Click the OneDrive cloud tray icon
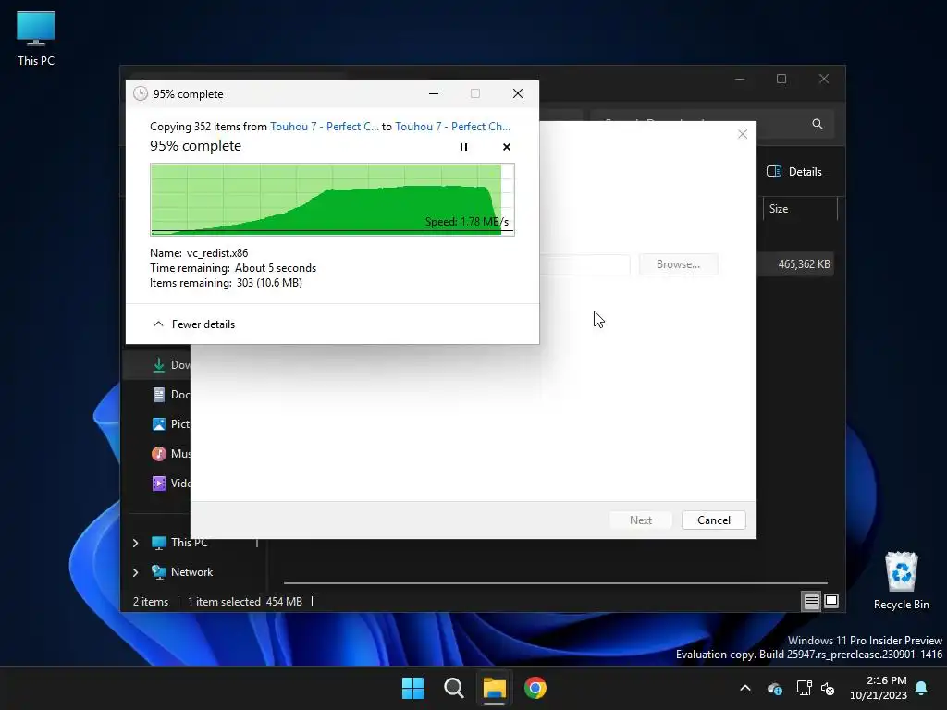This screenshot has height=710, width=947. pos(774,688)
